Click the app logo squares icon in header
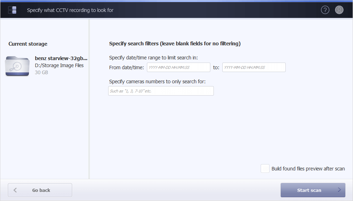Image resolution: width=353 pixels, height=201 pixels. (x=12, y=10)
